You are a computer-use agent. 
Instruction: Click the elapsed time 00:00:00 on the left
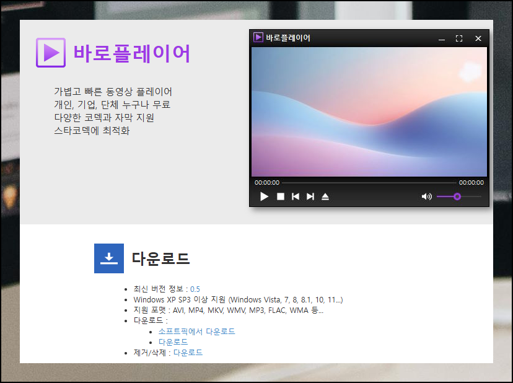pyautogui.click(x=267, y=183)
